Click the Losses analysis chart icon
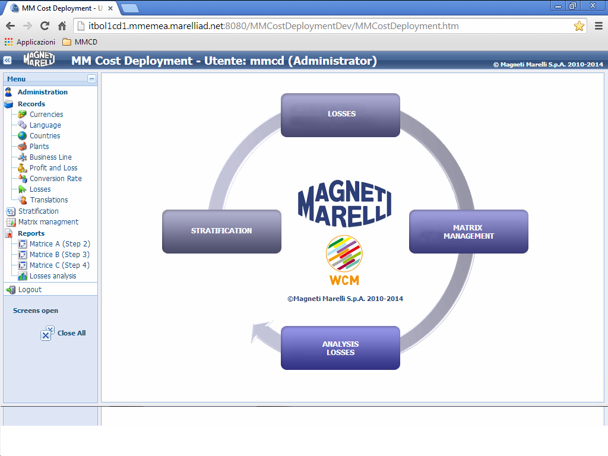This screenshot has height=456, width=608. pyautogui.click(x=23, y=275)
